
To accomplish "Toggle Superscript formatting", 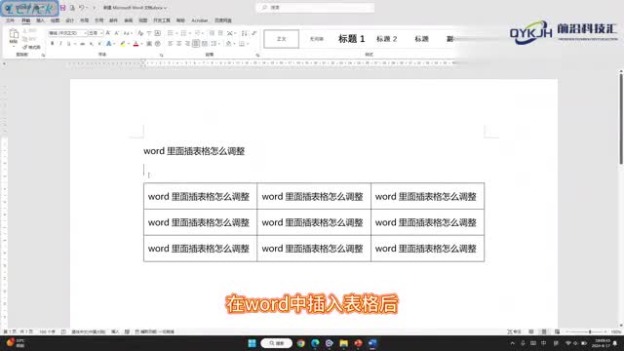I will point(99,43).
